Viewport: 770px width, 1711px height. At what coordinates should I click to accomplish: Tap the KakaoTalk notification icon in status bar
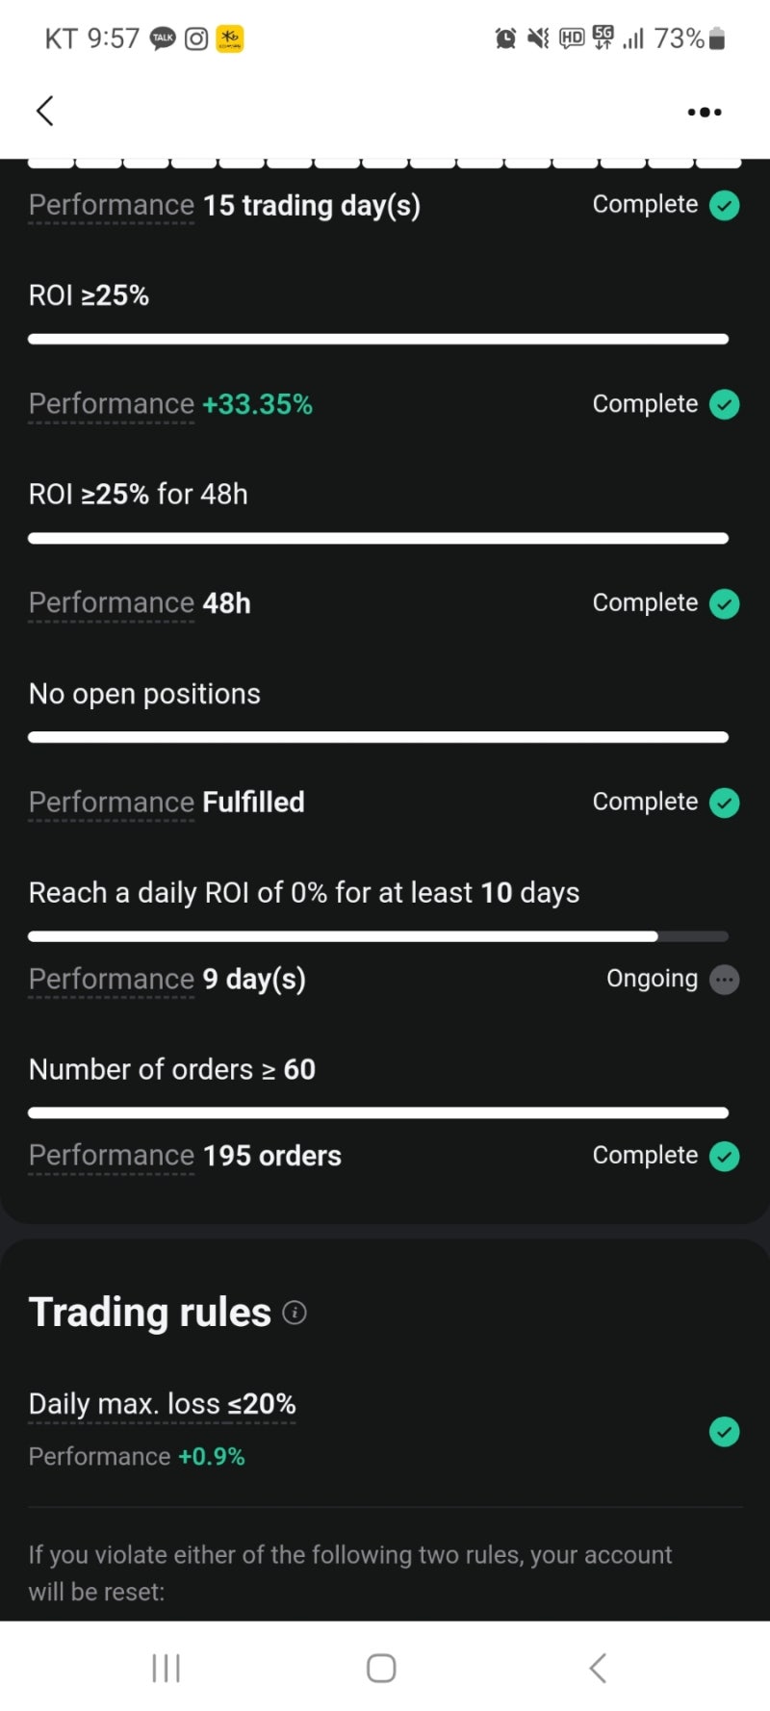(163, 38)
